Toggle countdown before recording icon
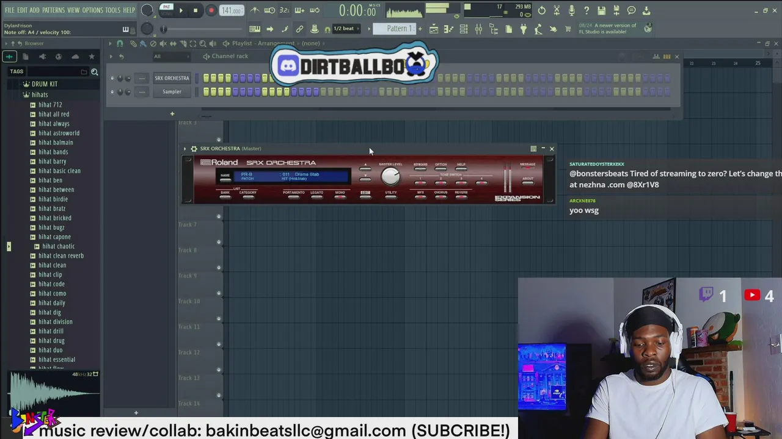This screenshot has width=782, height=439. point(284,10)
